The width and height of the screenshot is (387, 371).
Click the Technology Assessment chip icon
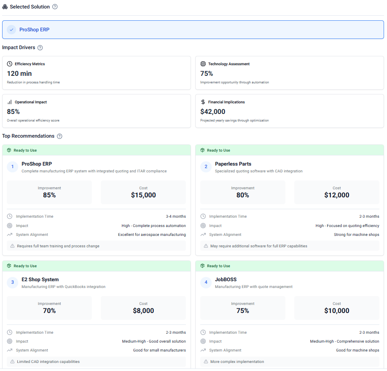point(203,64)
